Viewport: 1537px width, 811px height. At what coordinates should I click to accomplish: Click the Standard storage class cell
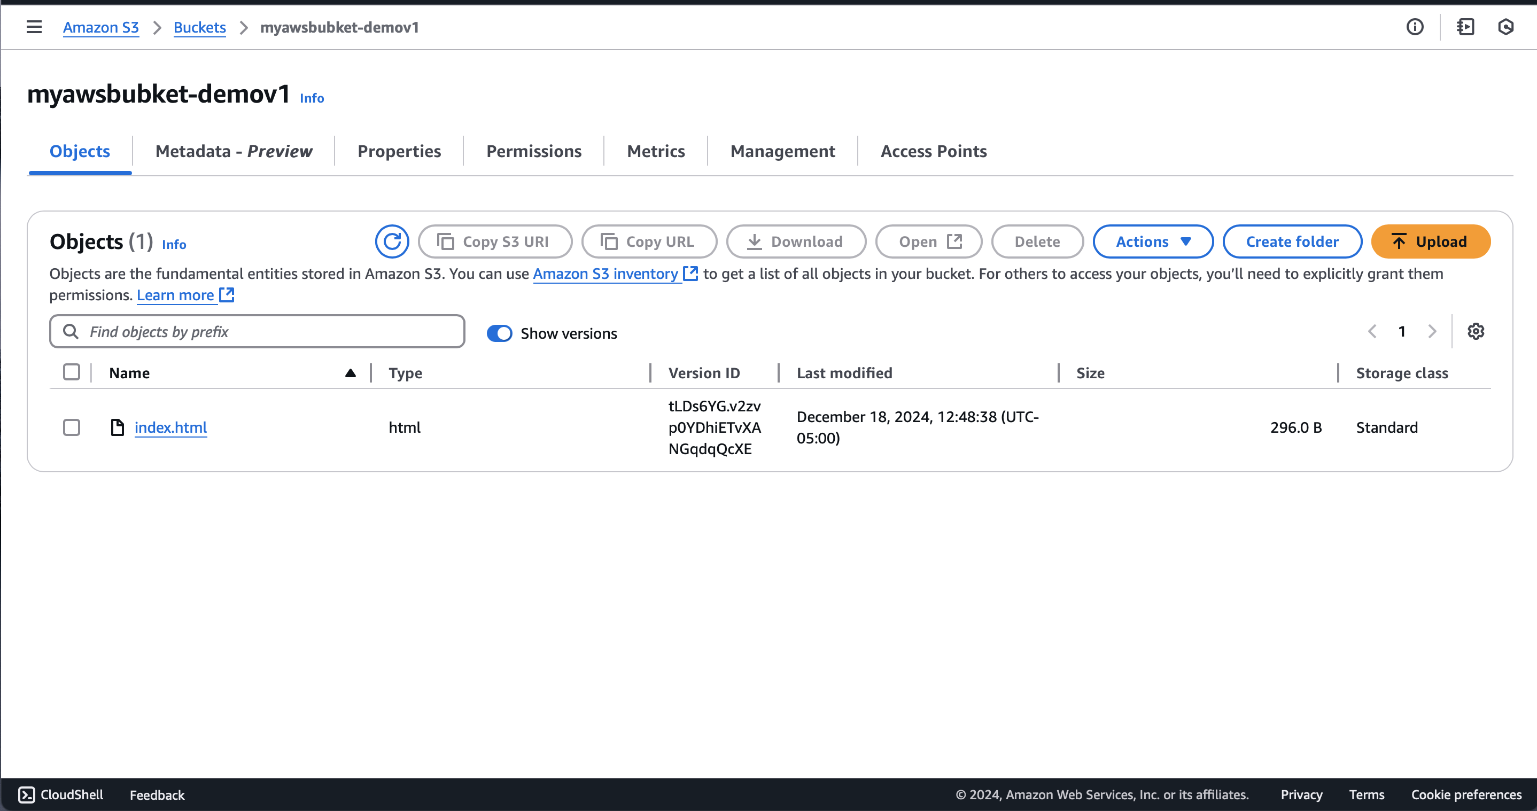pyautogui.click(x=1387, y=427)
